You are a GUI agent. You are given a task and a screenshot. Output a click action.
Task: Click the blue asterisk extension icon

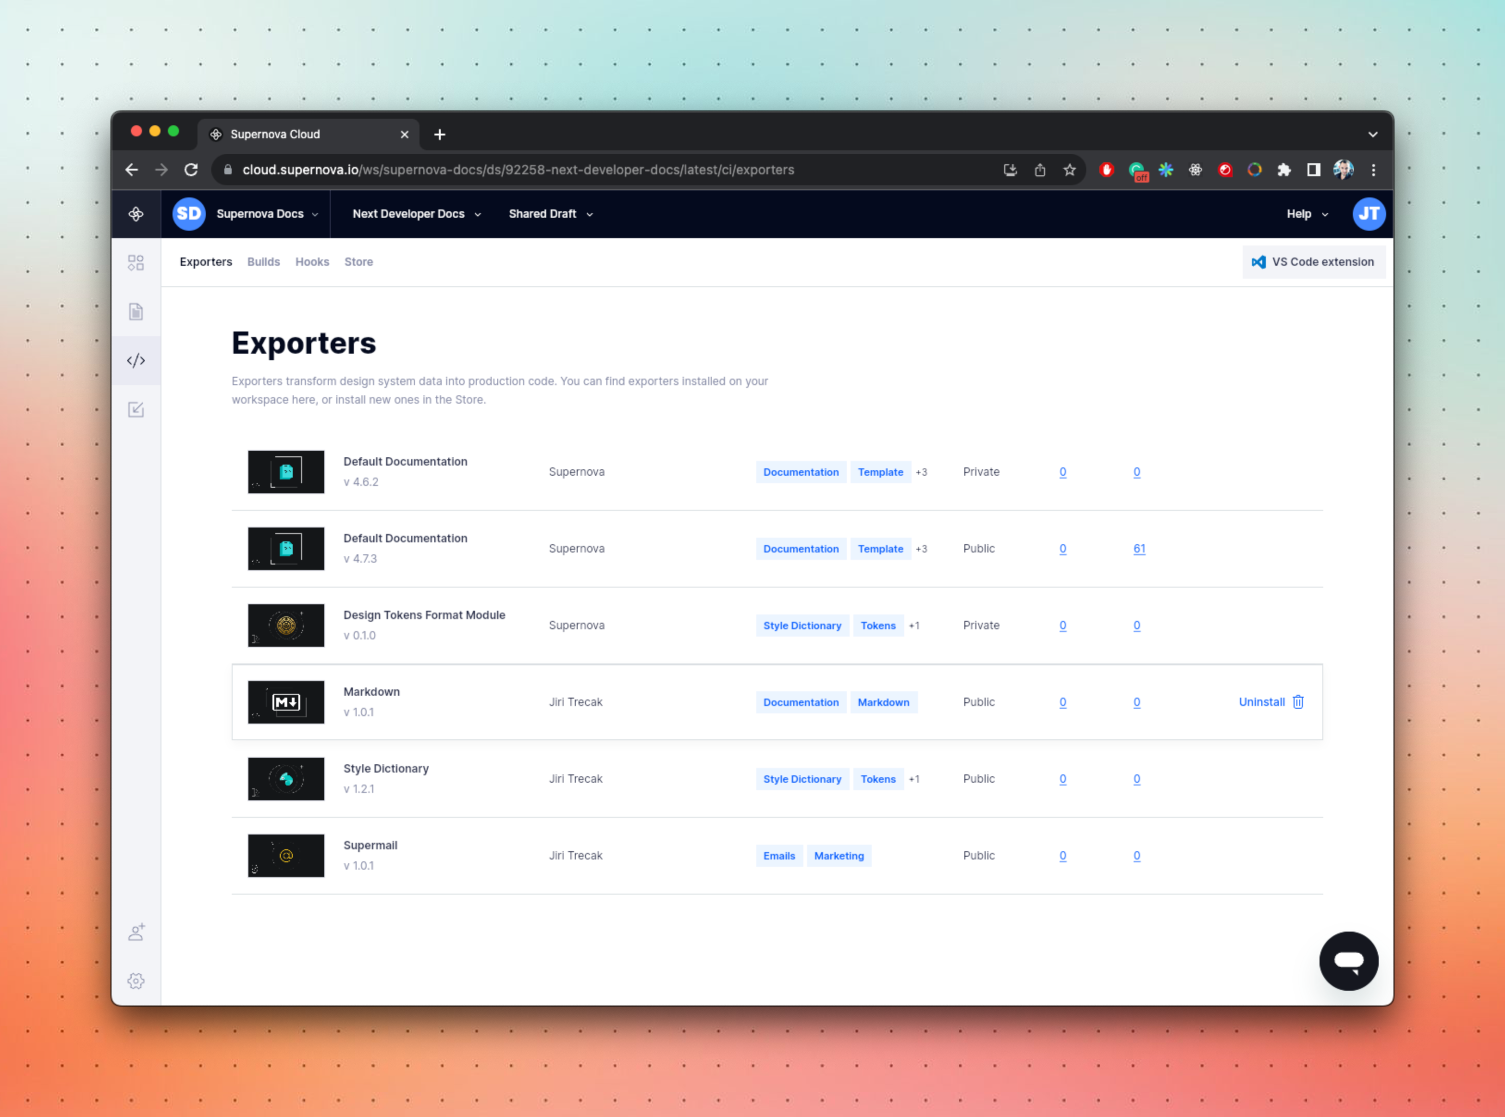[1166, 170]
